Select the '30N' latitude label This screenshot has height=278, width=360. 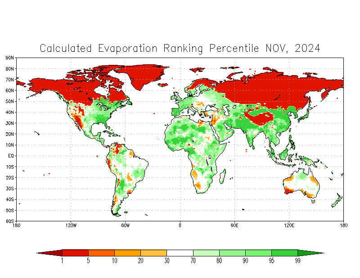point(9,123)
